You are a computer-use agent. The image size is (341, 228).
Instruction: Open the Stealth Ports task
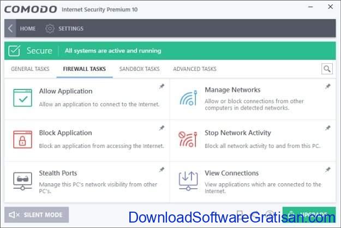click(x=58, y=173)
